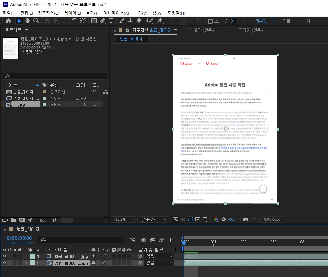The height and width of the screenshot is (277, 328).
Task: Open timeline 법률_페이지 panel menu
Action: tap(44, 230)
